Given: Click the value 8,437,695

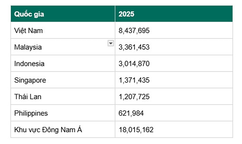Looking at the screenshot, I should [x=134, y=30].
